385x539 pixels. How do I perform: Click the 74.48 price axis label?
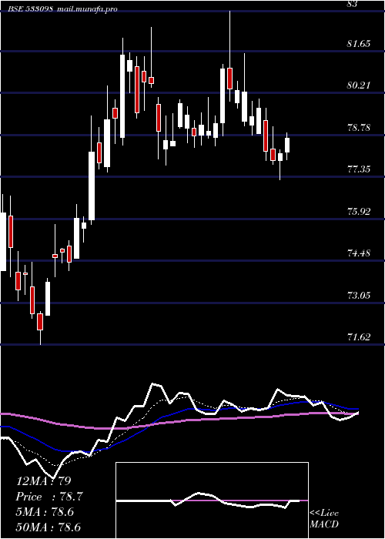[x=360, y=253]
